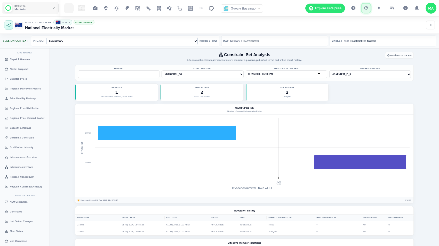Click the purple invocation 233994 bar
439x246 pixels.
(x=360, y=162)
